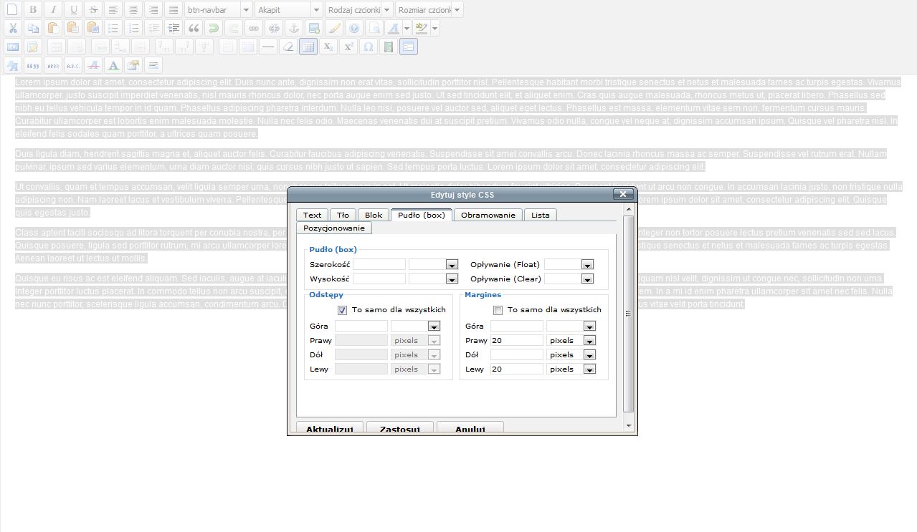Switch to the Text tab
The image size is (917, 532).
click(x=312, y=215)
